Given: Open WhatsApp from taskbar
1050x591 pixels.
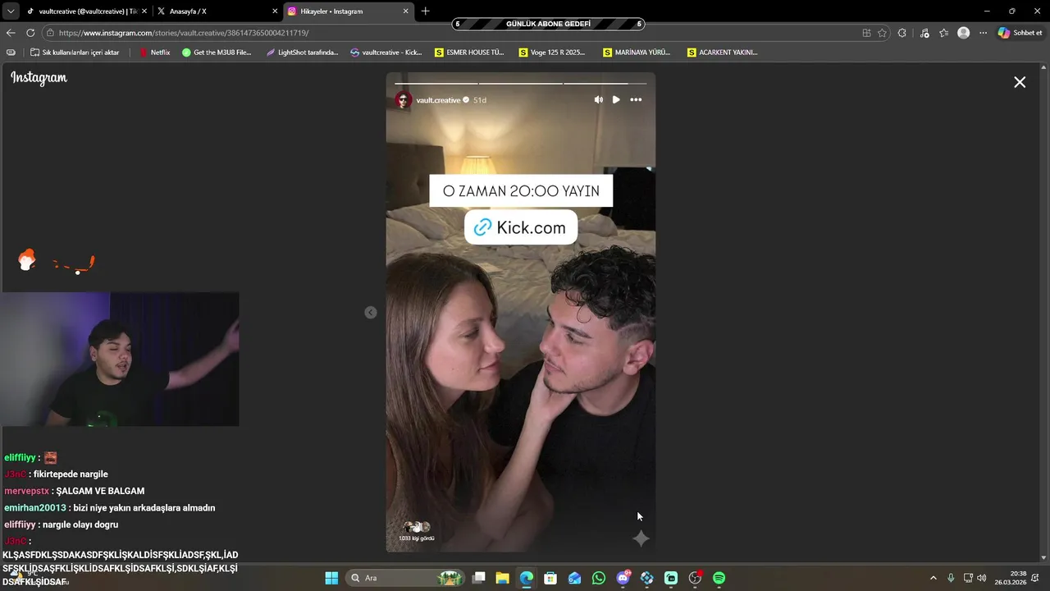Looking at the screenshot, I should [599, 578].
